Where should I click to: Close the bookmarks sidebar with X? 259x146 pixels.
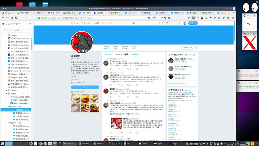30,24
